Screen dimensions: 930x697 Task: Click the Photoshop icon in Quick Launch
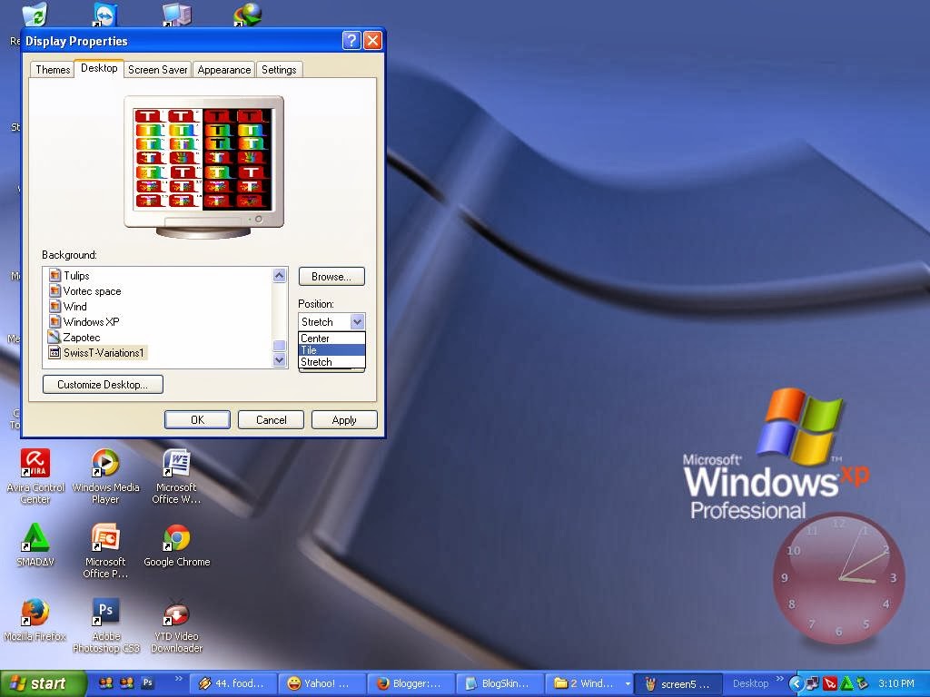click(x=148, y=682)
